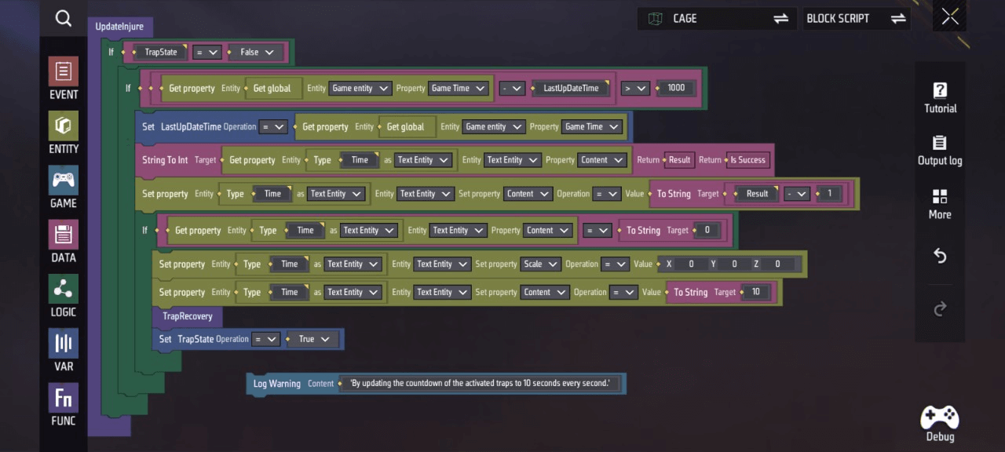Open the Scale property dropdown
This screenshot has width=1005, height=452.
pyautogui.click(x=540, y=264)
